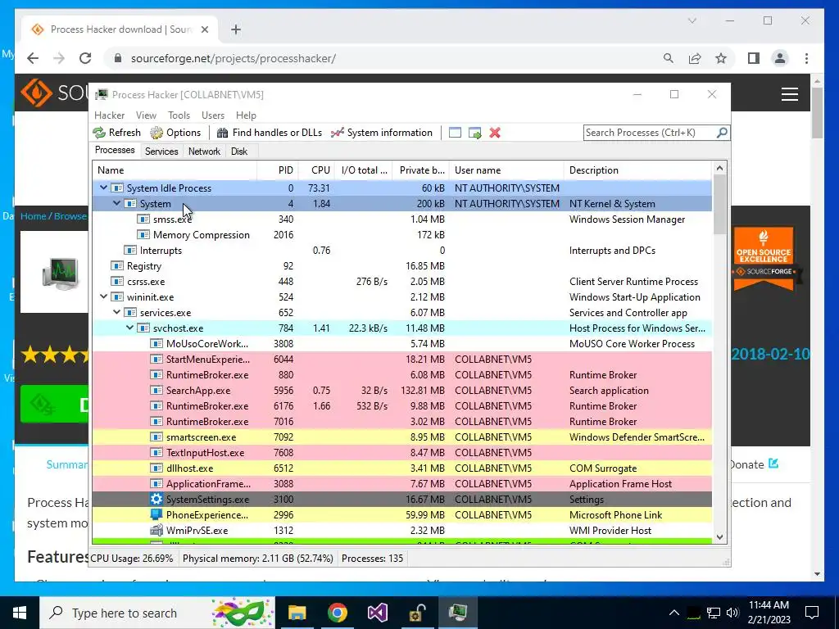Collapse the svchost.exe tree node
The width and height of the screenshot is (839, 629).
[130, 328]
